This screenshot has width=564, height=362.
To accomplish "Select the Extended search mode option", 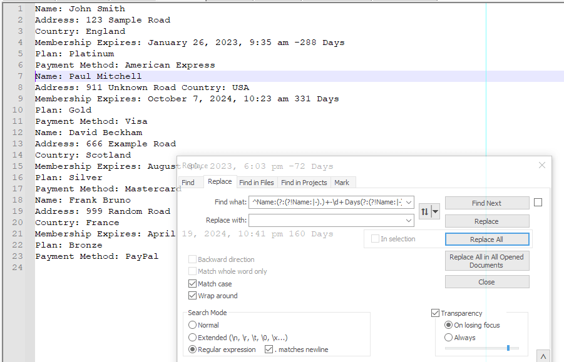I will 193,337.
